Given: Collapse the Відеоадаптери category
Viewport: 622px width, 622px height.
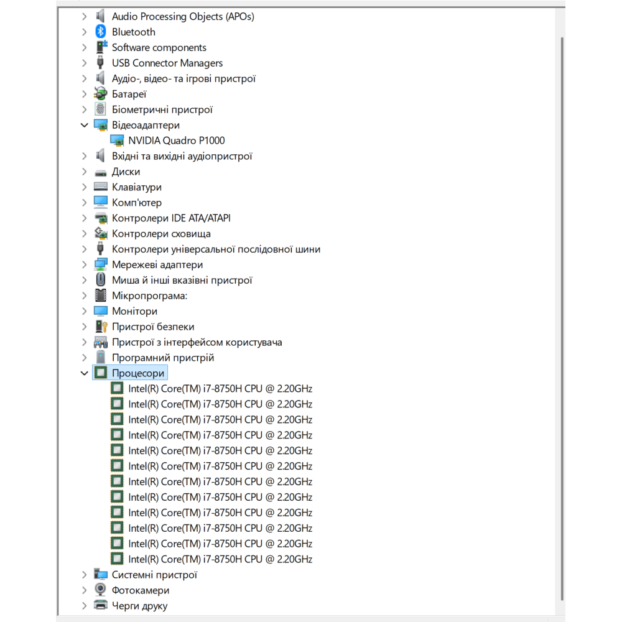Looking at the screenshot, I should pos(85,125).
